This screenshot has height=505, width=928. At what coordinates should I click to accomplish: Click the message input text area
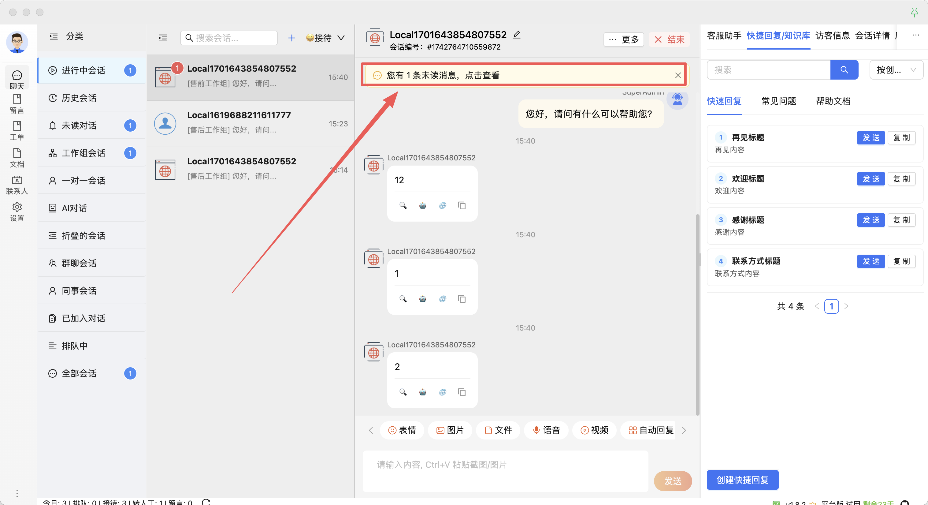pyautogui.click(x=505, y=471)
